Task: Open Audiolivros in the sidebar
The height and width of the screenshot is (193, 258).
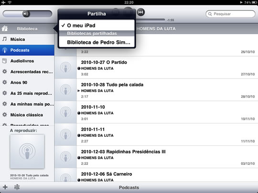Action: 27,61
